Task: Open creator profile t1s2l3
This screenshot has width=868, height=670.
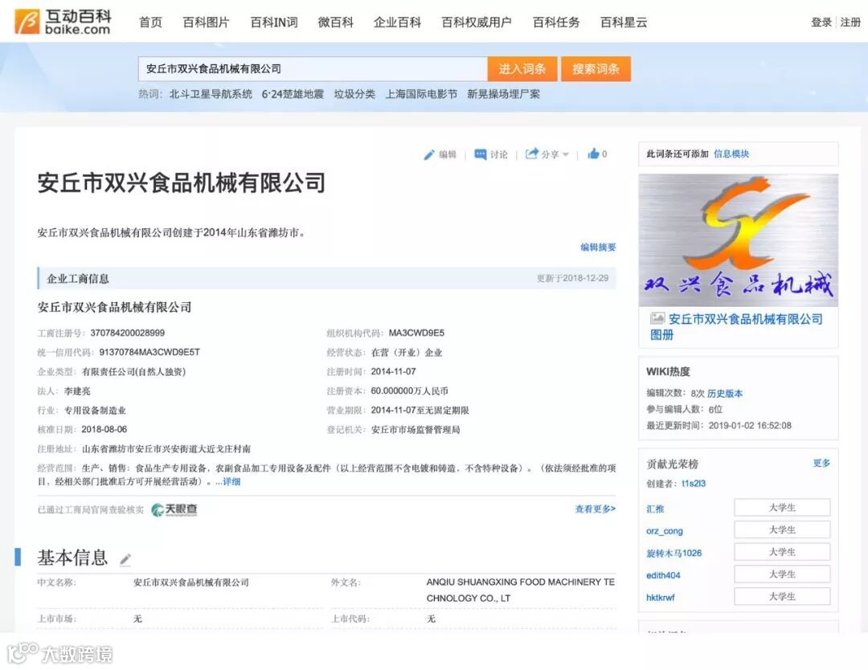Action: (x=694, y=484)
